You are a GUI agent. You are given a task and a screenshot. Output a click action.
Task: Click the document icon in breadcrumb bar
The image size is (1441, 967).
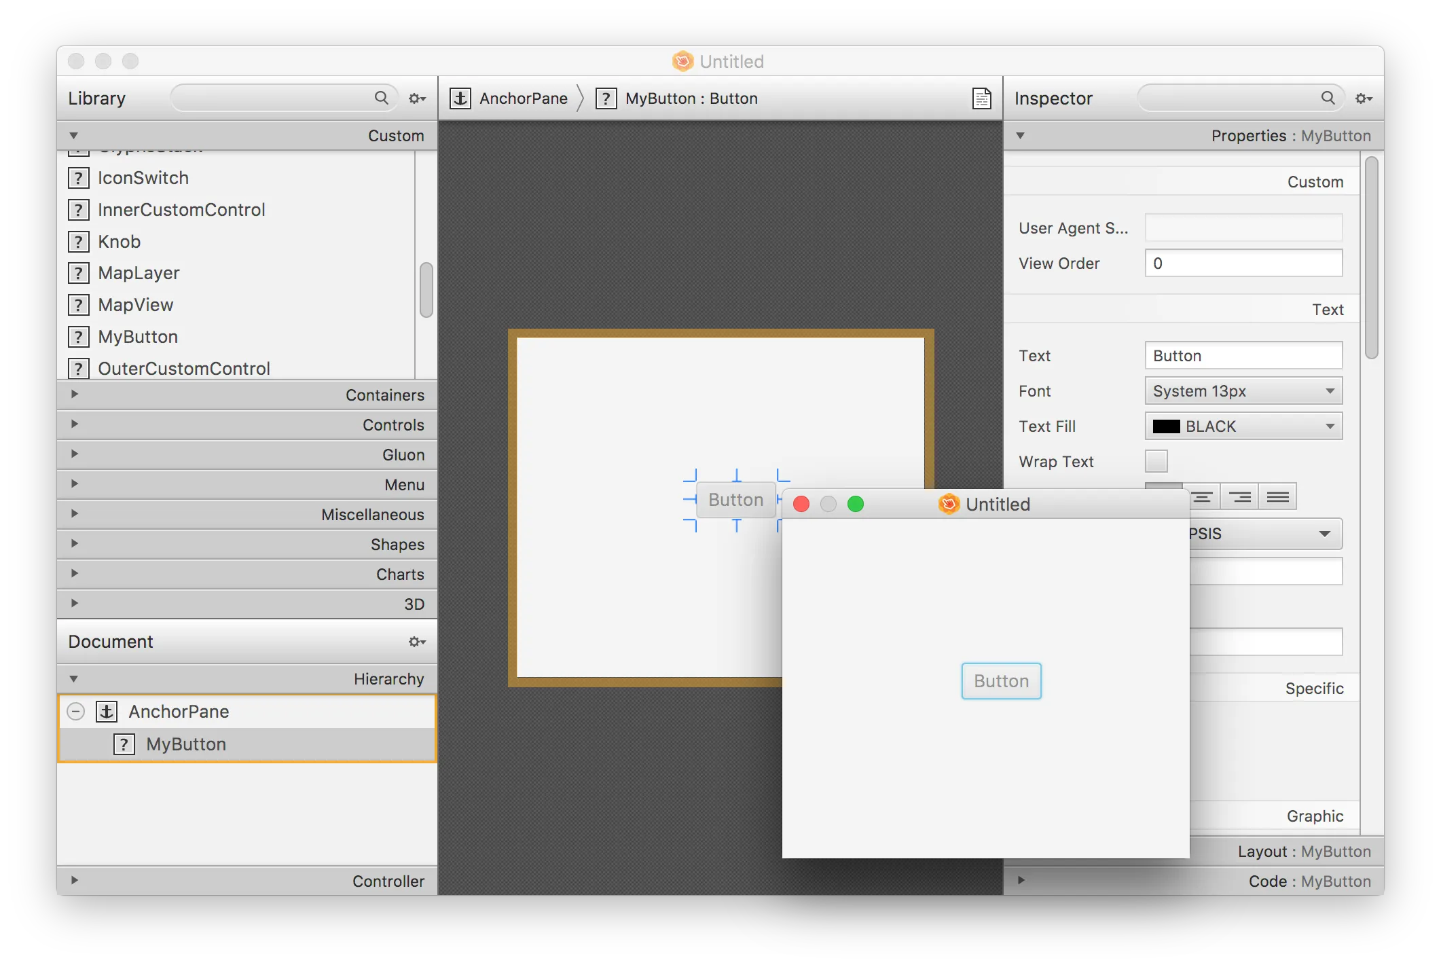coord(981,98)
